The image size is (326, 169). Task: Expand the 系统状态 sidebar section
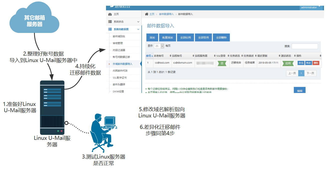(138, 22)
